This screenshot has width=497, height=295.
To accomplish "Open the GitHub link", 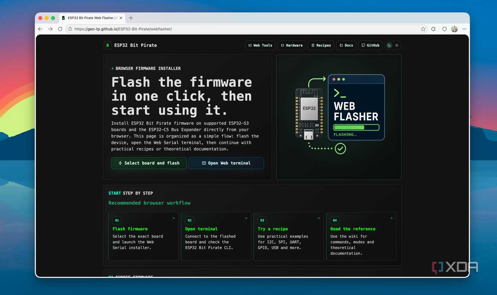I will [370, 45].
